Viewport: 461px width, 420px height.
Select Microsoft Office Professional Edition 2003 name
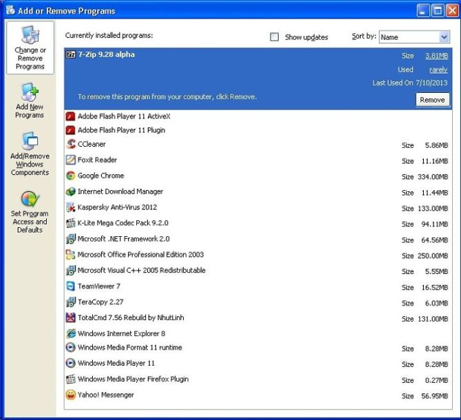(x=140, y=255)
